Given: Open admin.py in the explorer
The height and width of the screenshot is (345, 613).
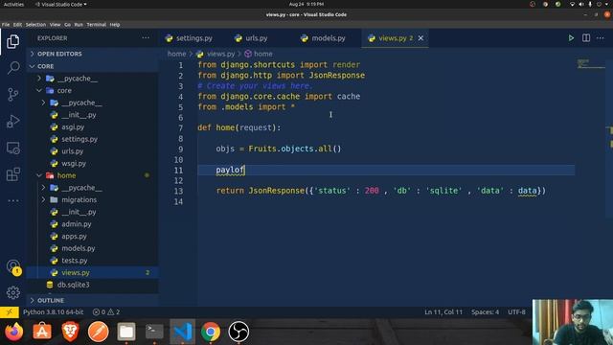Looking at the screenshot, I should click(93, 223).
